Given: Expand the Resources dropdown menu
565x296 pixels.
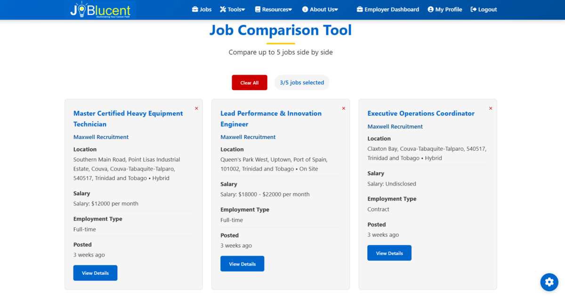Looking at the screenshot, I should click(274, 9).
